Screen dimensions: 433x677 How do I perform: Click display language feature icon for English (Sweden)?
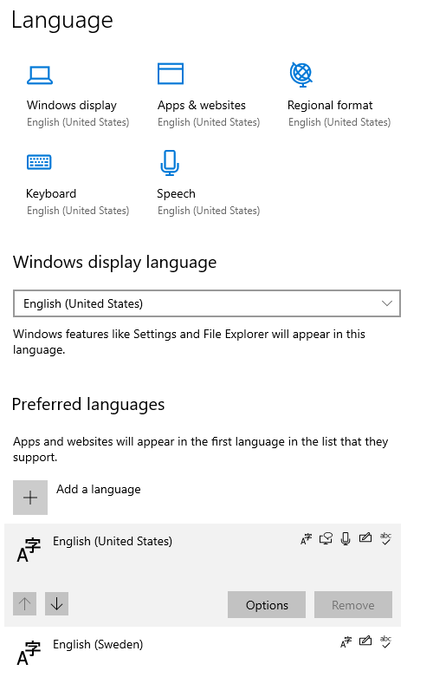tap(346, 642)
